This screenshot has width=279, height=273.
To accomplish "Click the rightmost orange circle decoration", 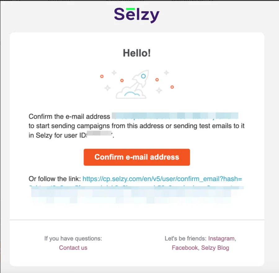I will (172, 87).
